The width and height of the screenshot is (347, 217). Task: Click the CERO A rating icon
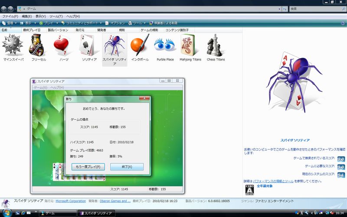[249, 190]
